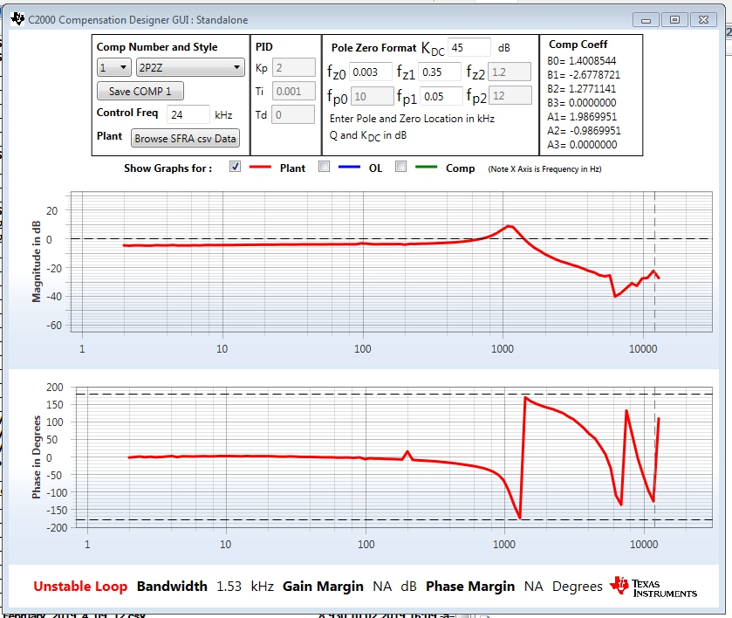
Task: Click the red Plant legend line
Action: point(262,168)
